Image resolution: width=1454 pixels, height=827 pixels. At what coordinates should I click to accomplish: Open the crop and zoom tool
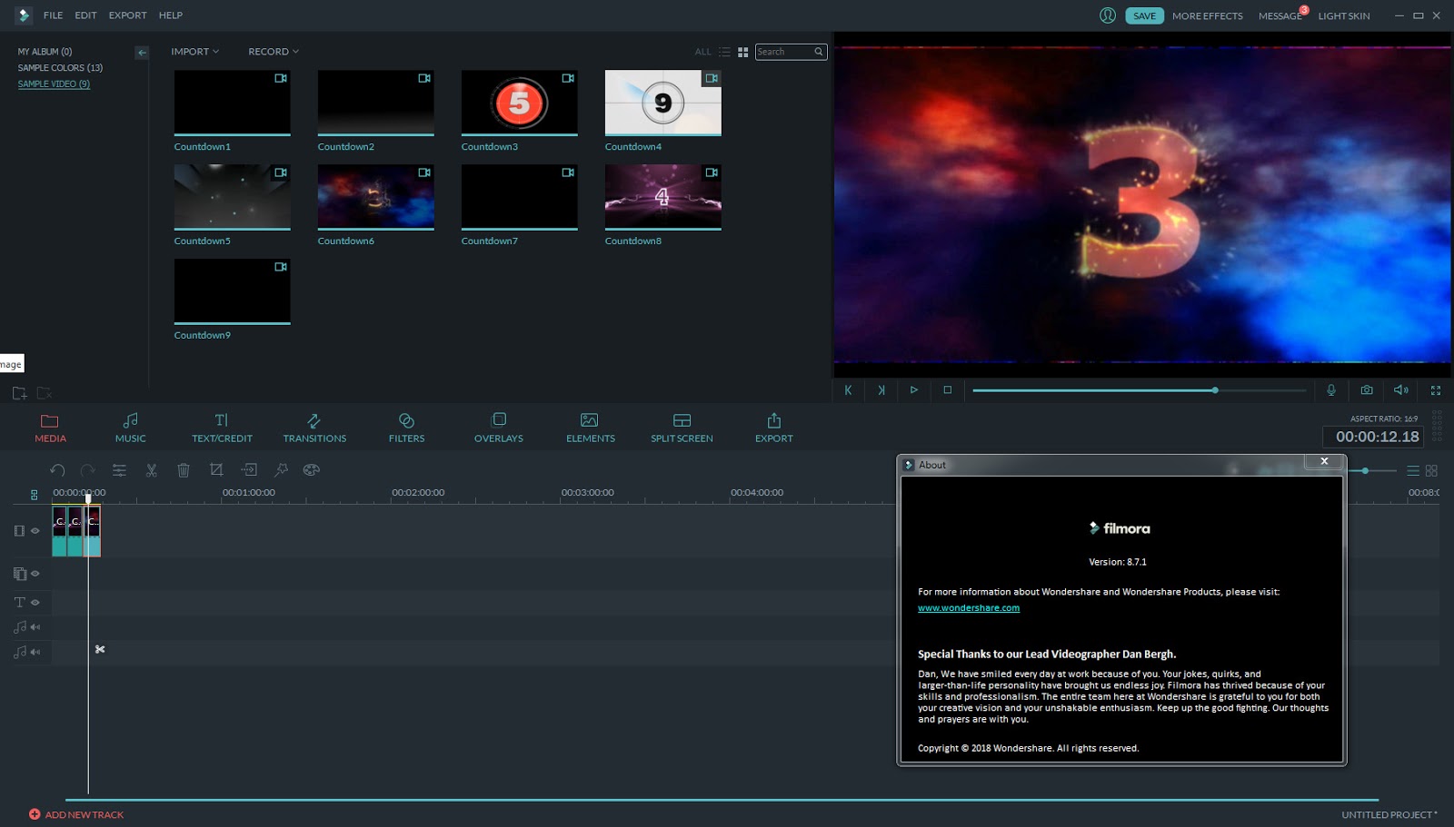click(x=216, y=470)
